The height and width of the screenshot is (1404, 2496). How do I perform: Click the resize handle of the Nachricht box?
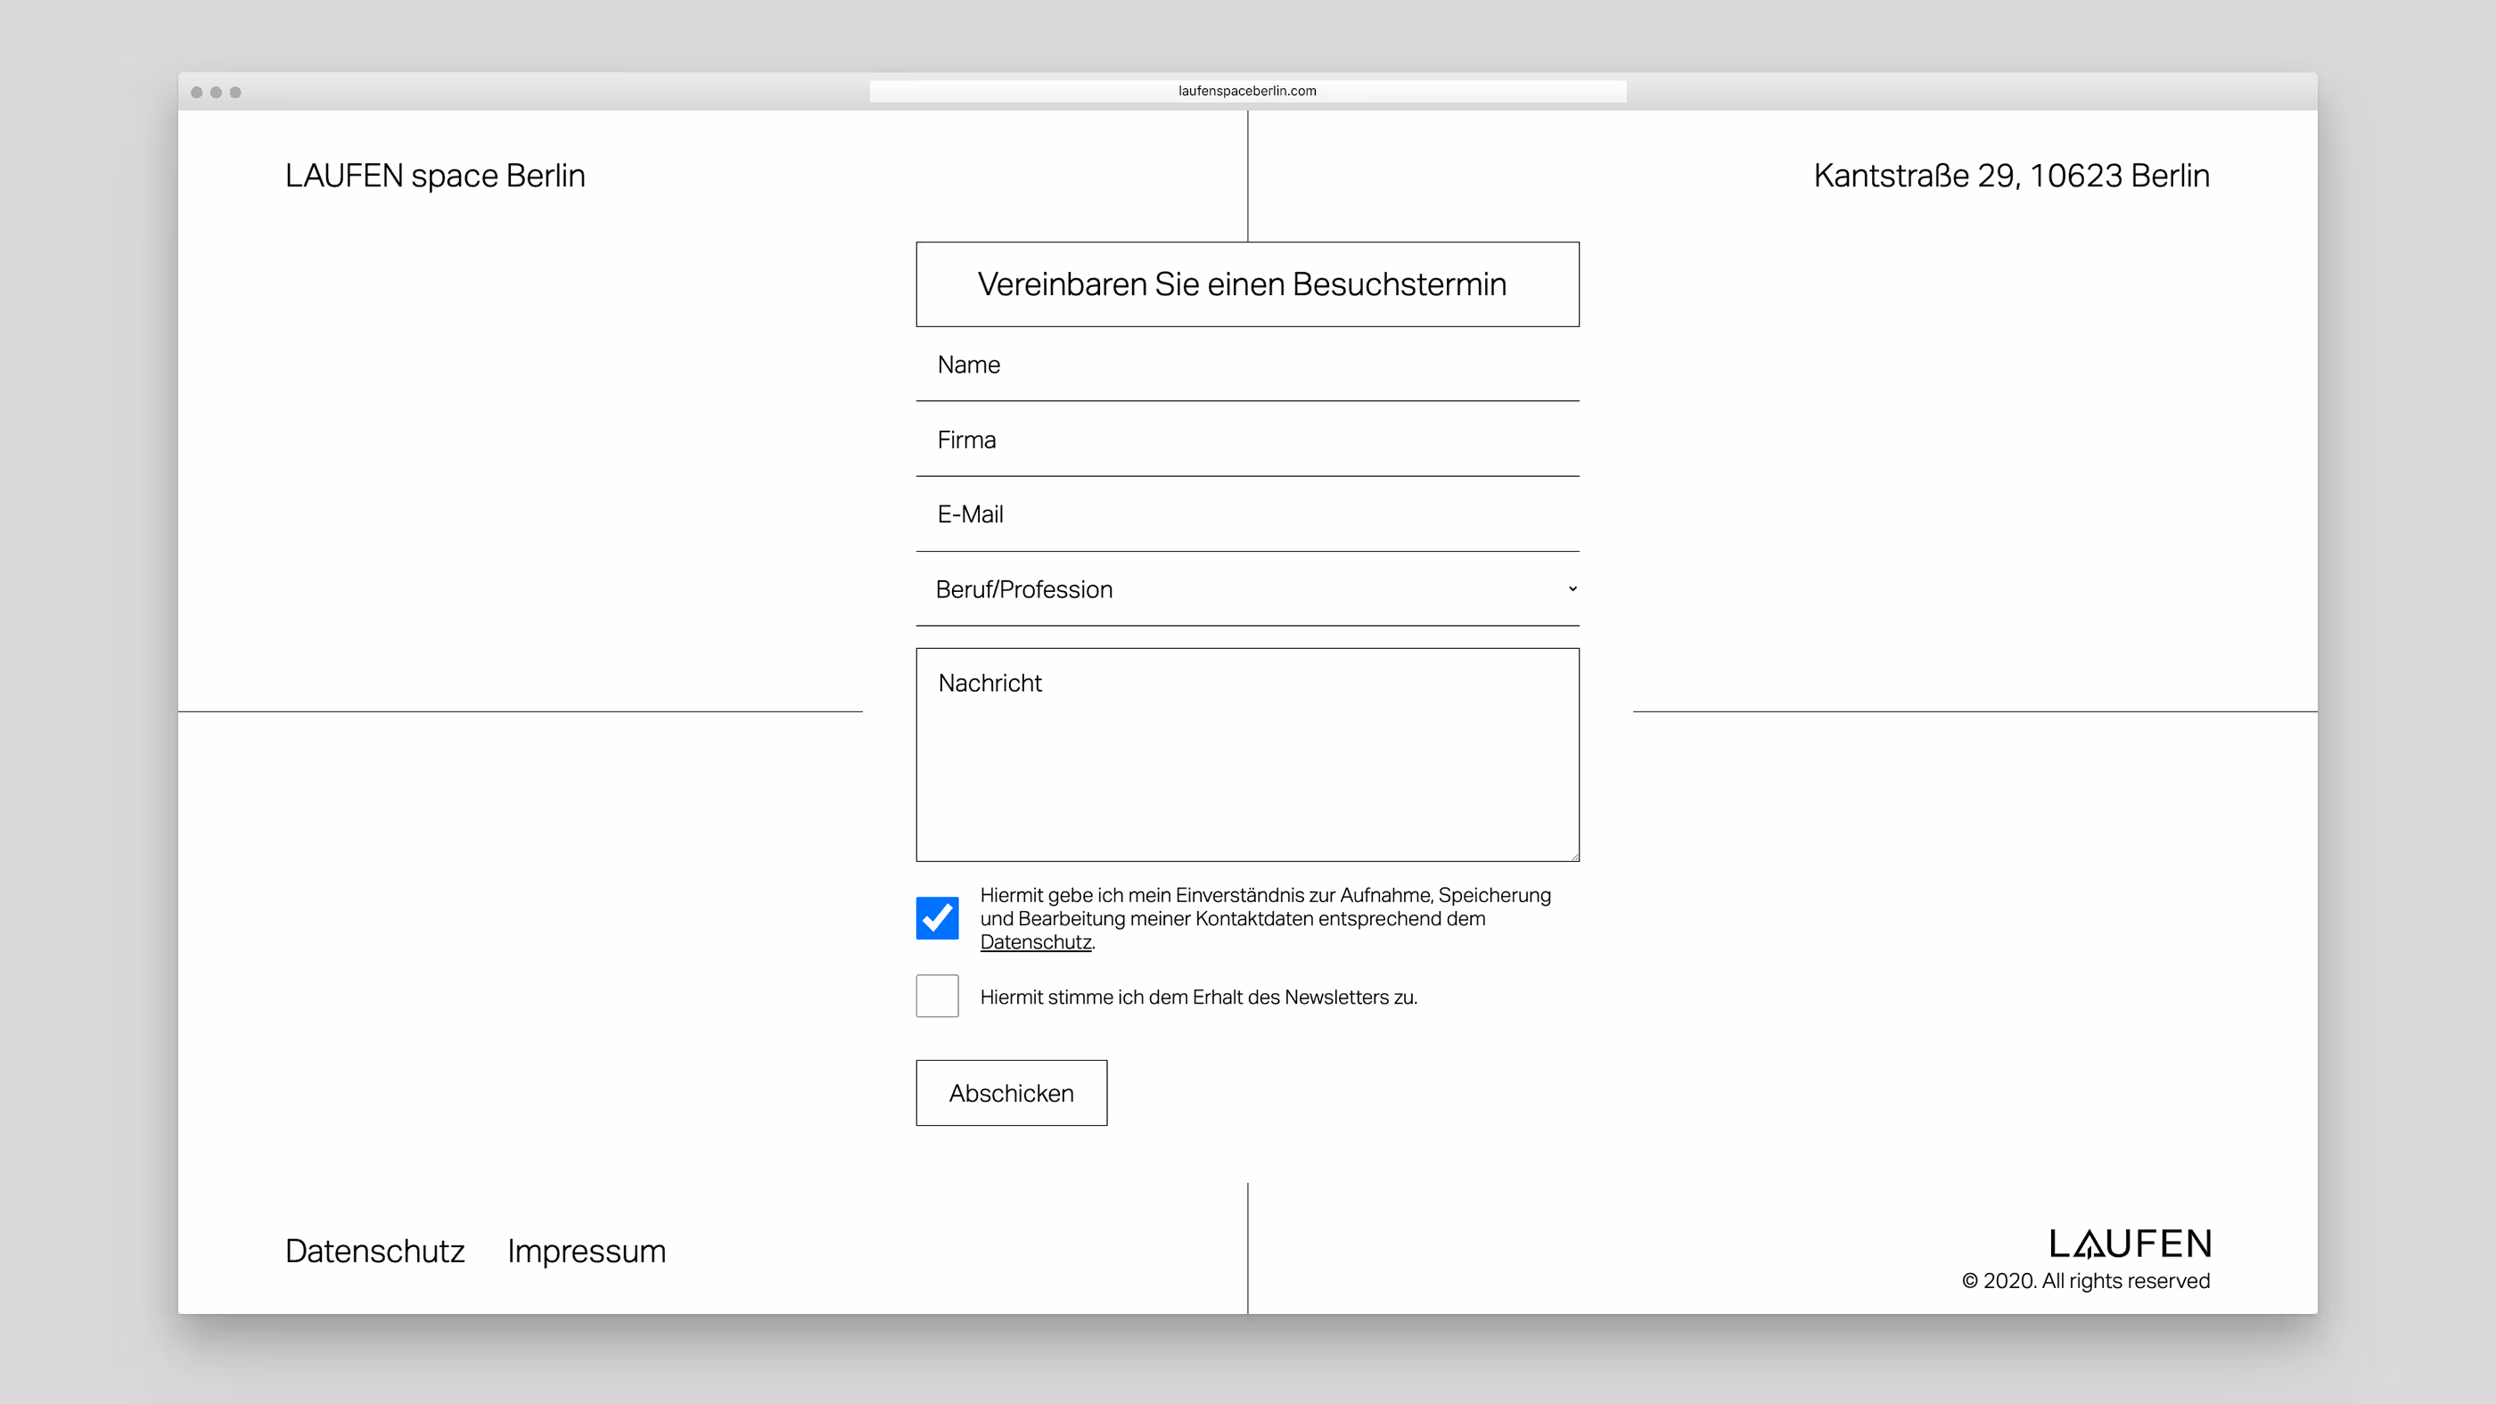(x=1573, y=857)
